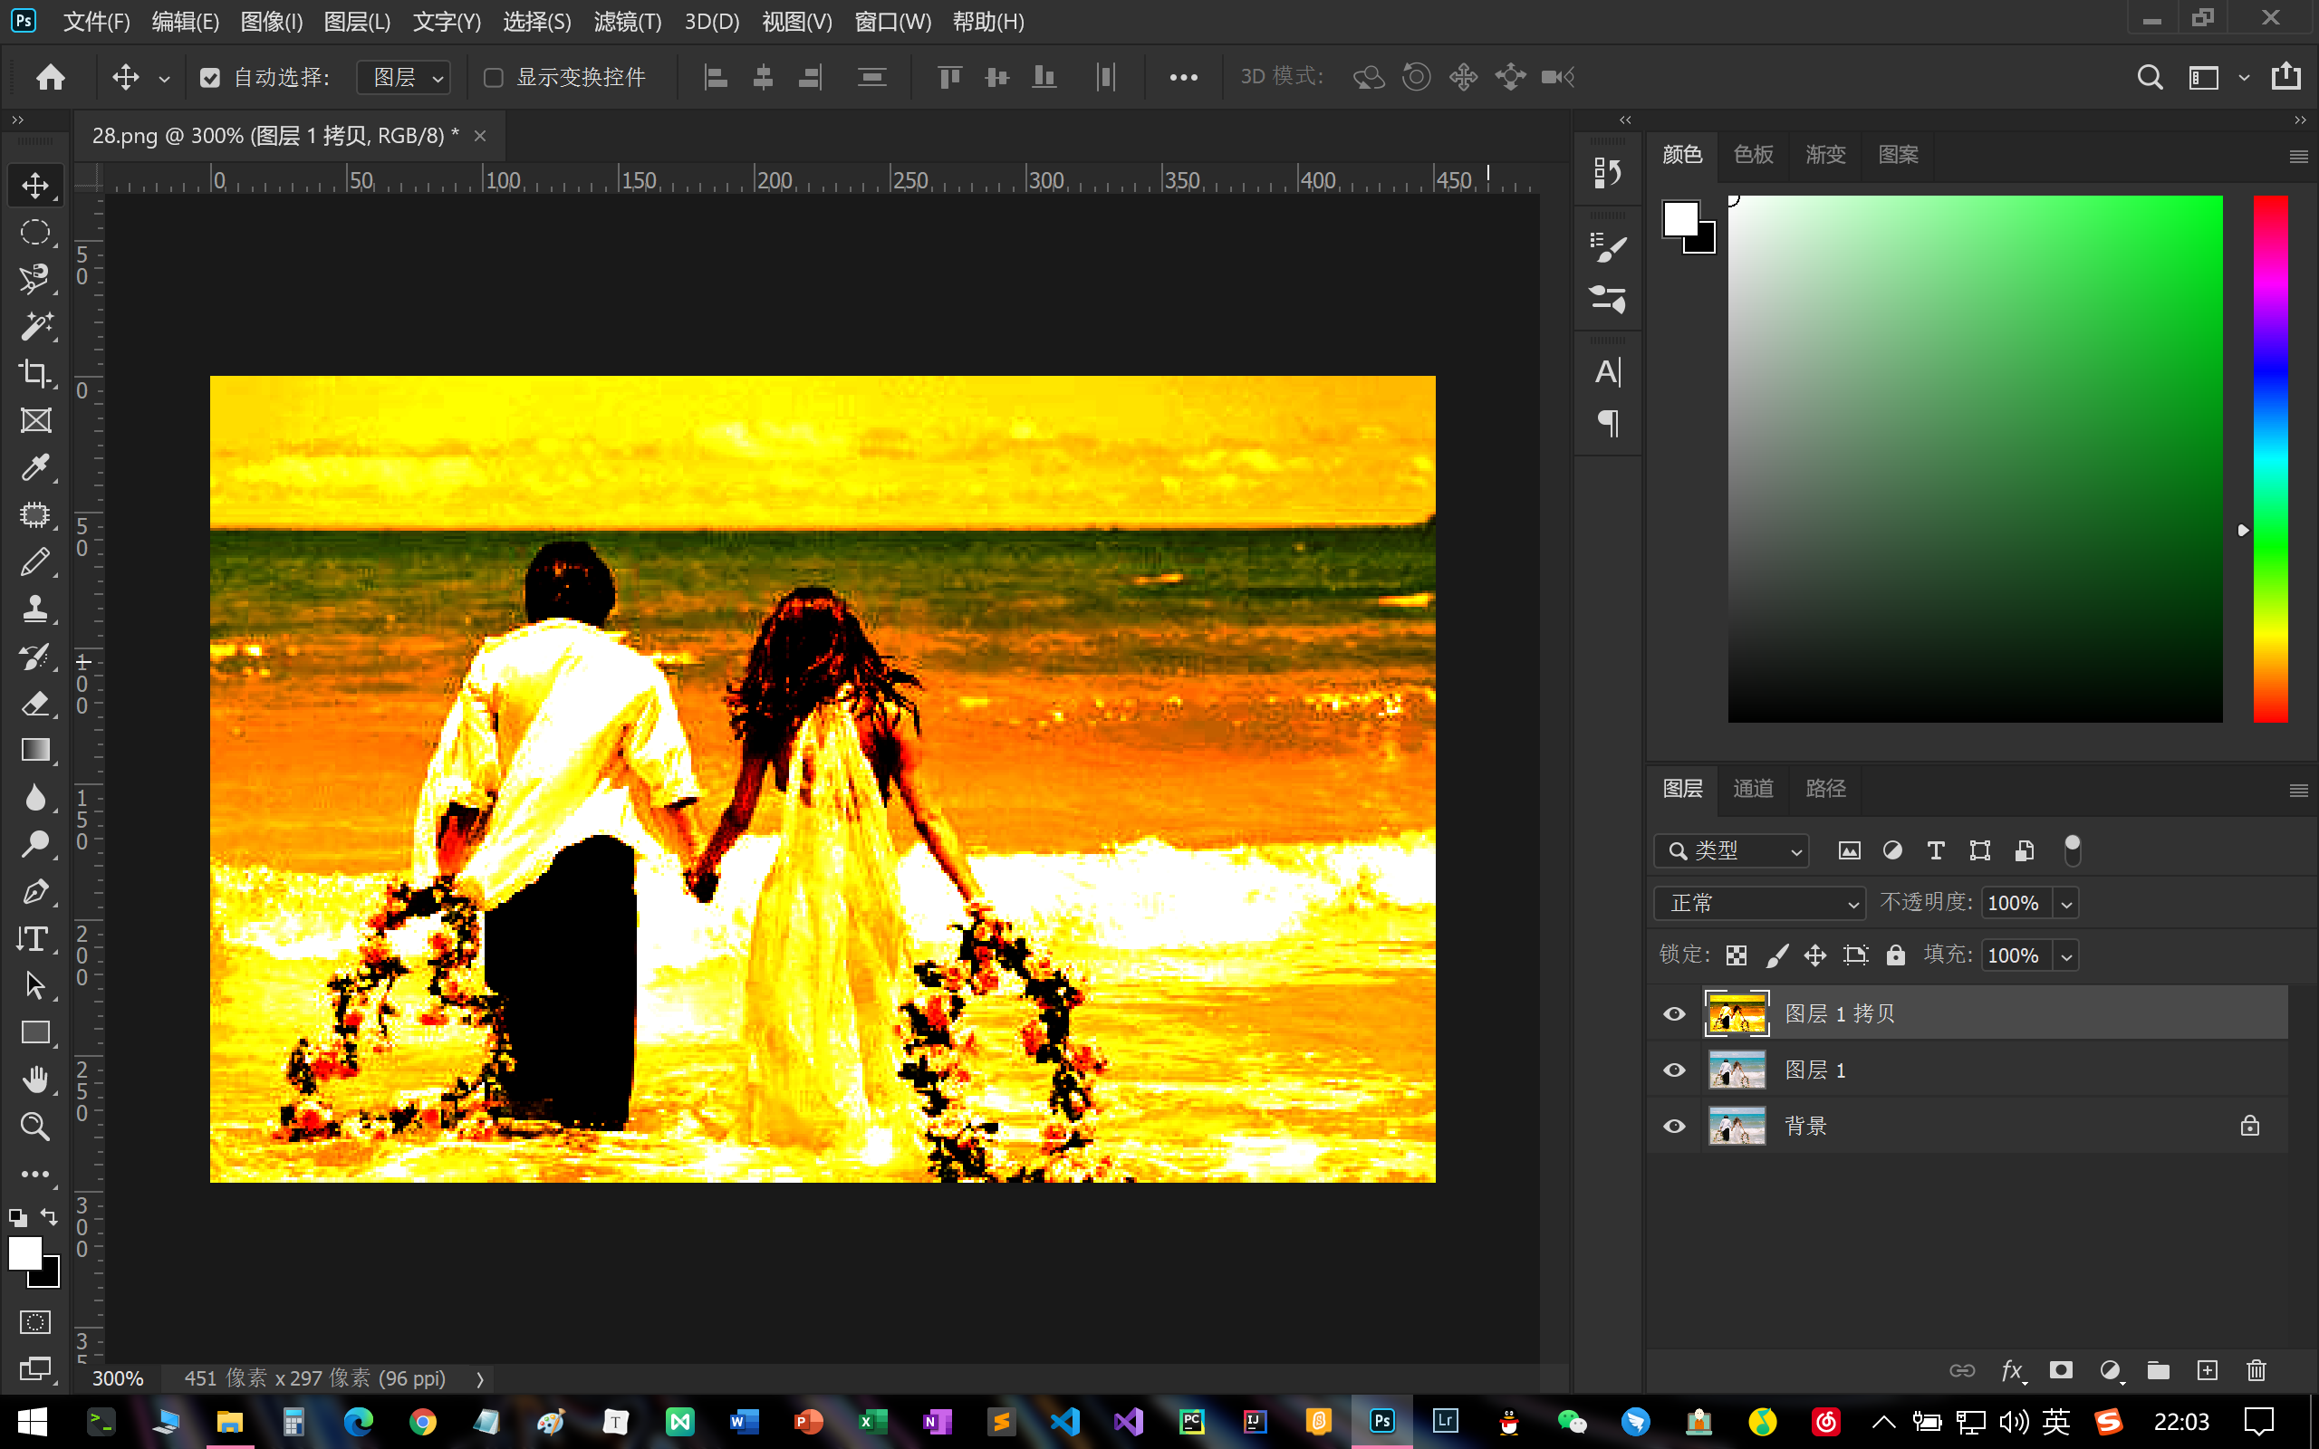Expand the opacity slider dropdown arrow
Screen dimensions: 2319x1449
(x=2066, y=904)
